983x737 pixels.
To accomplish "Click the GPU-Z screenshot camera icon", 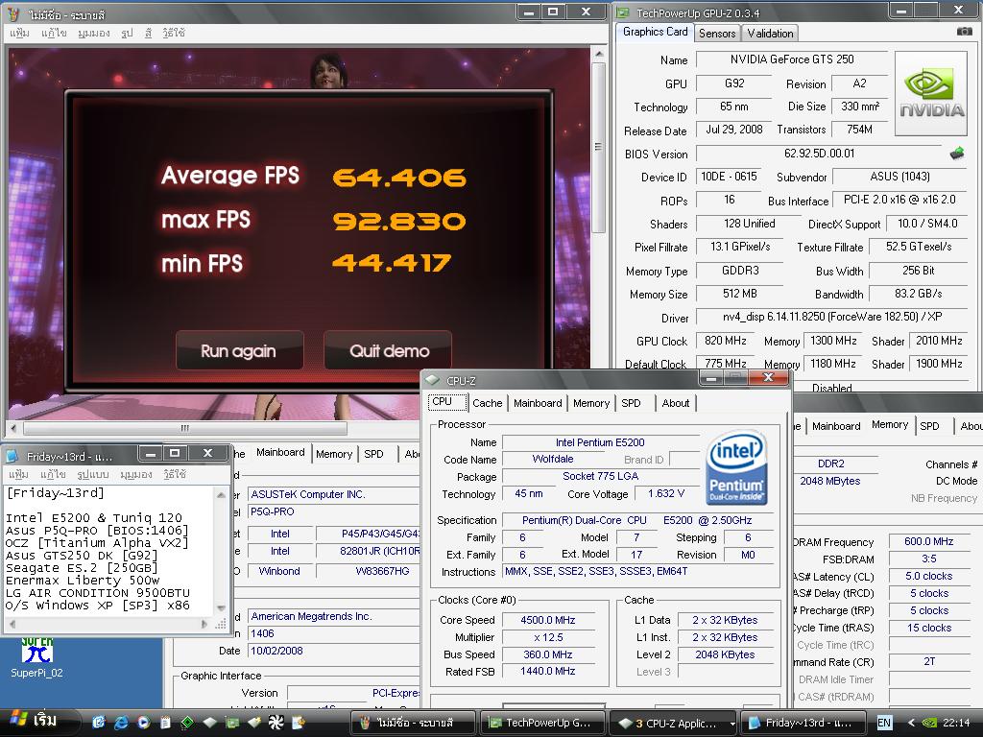I will (964, 32).
